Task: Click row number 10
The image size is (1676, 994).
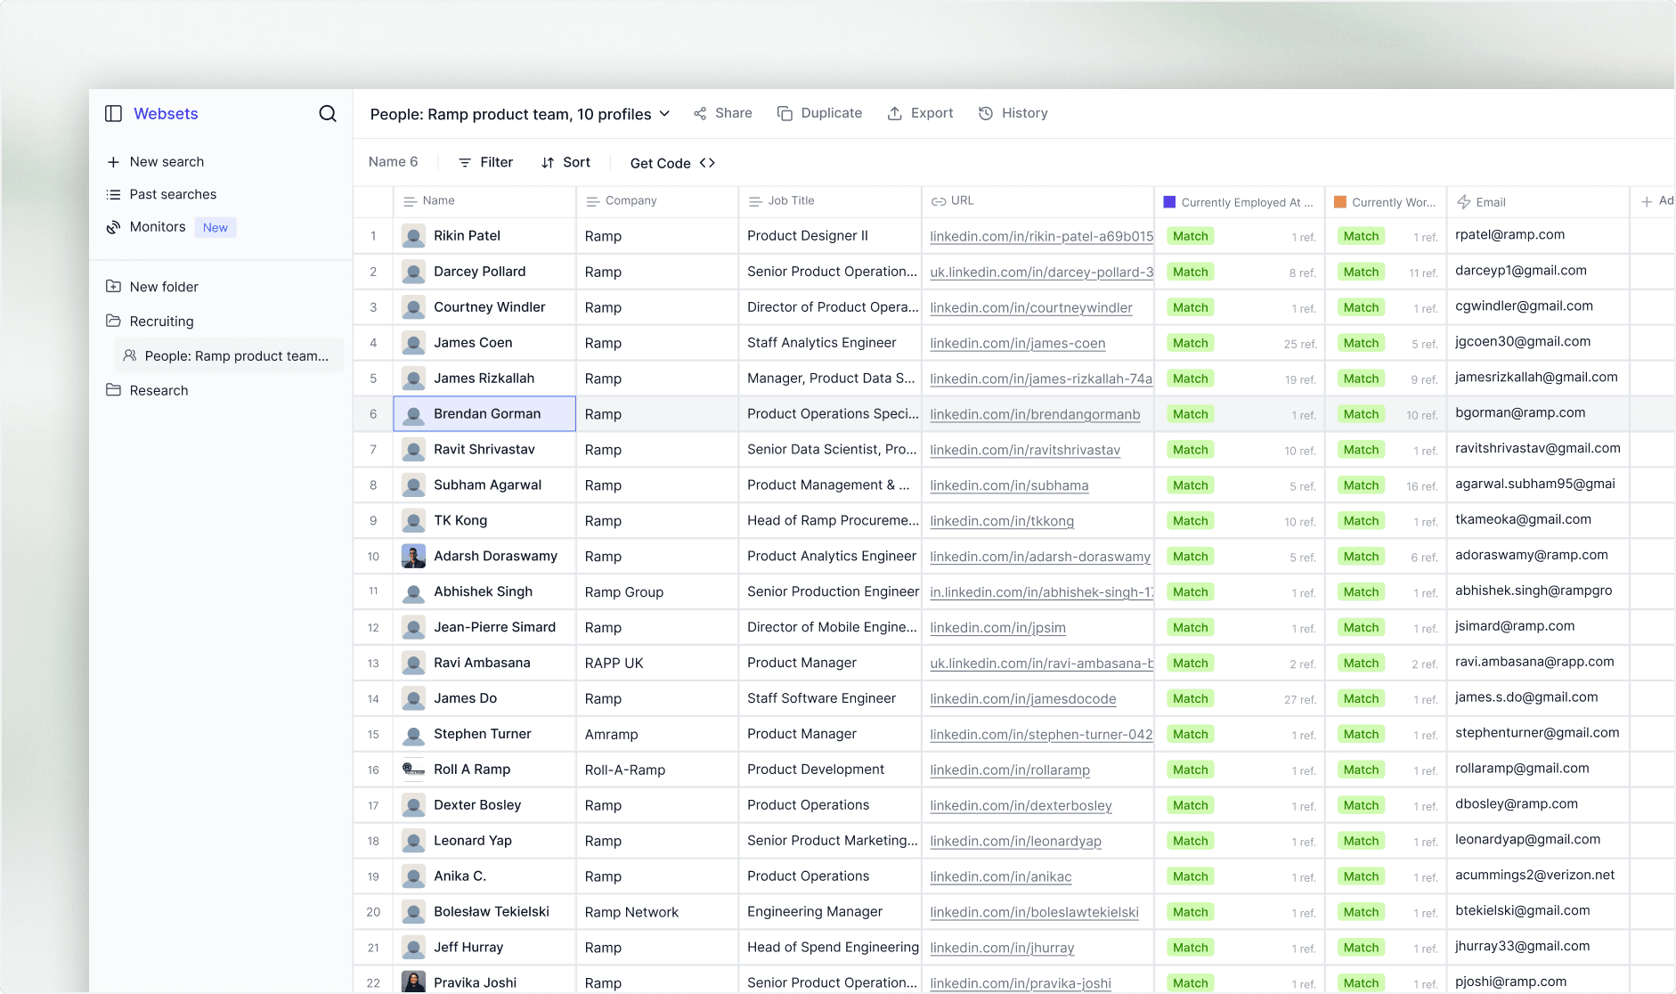Action: tap(373, 557)
